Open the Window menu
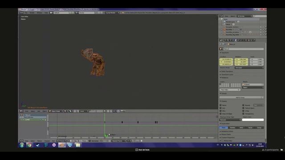The height and width of the screenshot is (160, 285). click(40, 13)
